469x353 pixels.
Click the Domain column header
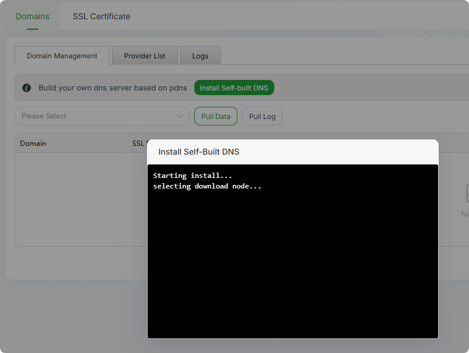point(33,144)
